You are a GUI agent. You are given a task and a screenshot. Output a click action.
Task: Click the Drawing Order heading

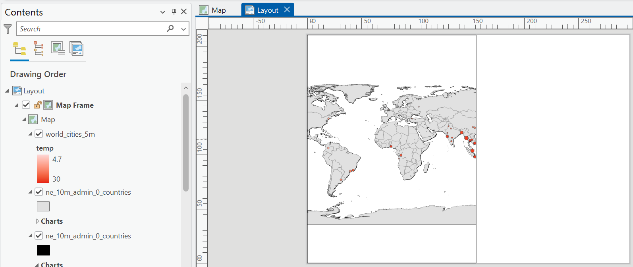point(38,74)
